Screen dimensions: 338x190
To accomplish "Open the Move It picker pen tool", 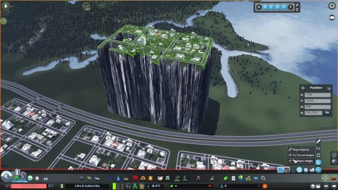I will [x=318, y=141].
